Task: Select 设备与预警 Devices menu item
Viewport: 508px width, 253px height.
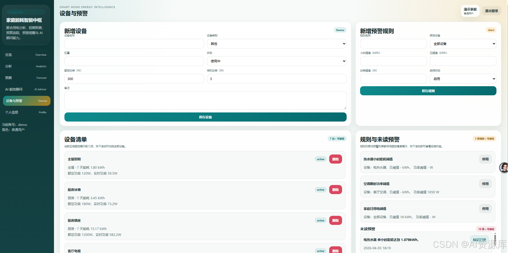Action: point(27,101)
